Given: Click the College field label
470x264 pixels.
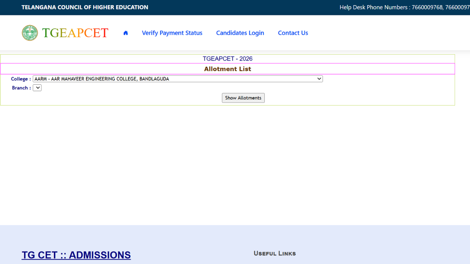Looking at the screenshot, I should click(21, 79).
